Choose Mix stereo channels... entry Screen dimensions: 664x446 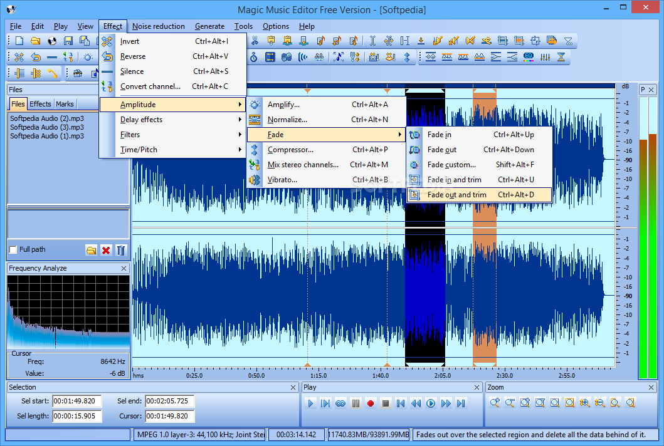click(326, 165)
